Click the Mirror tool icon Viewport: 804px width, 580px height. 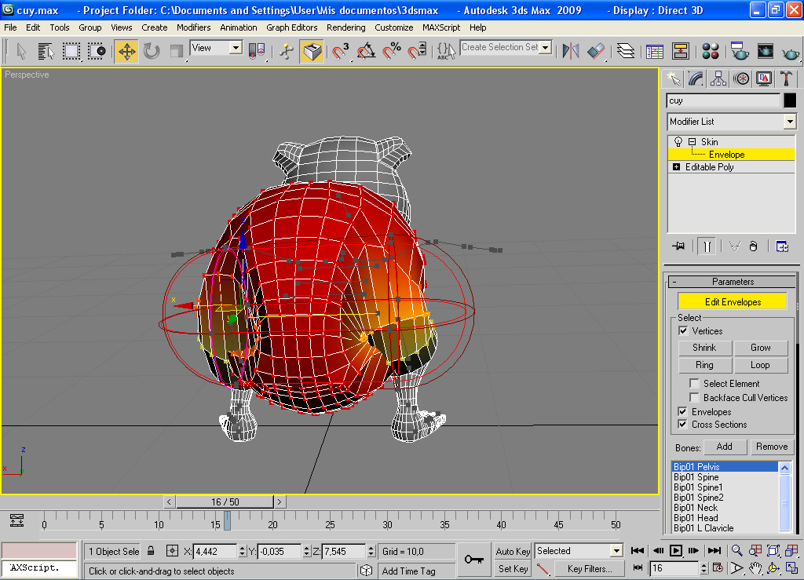571,52
